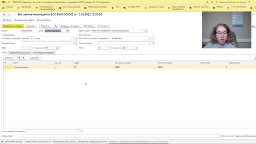Viewport: 256px width, 144px height.
Task: Add document to favorites with star
Action: (x=15, y=14)
